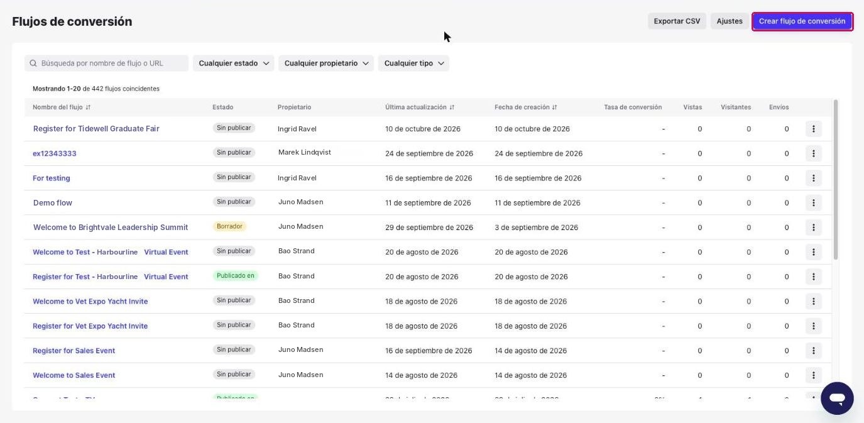Sort by Nombre del flujo column

click(62, 107)
